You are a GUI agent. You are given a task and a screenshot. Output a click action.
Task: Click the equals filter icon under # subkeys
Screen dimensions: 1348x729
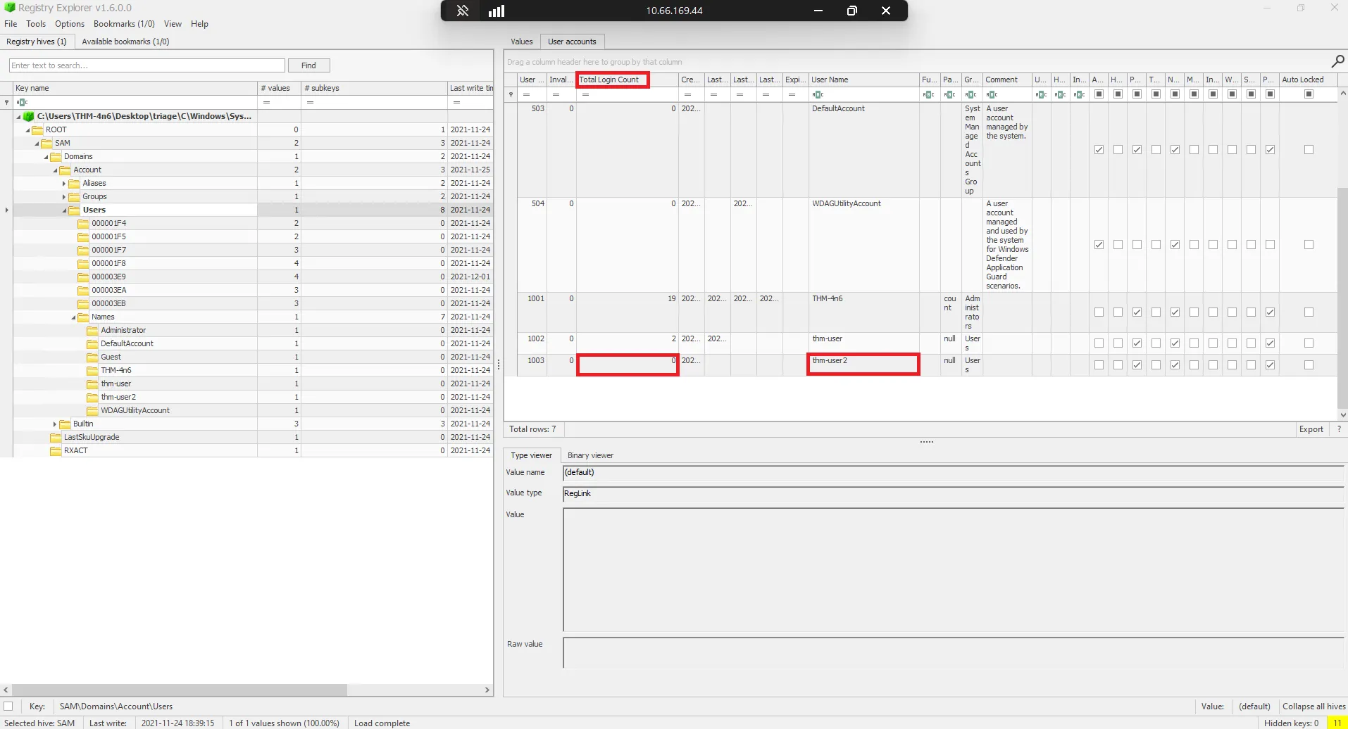(310, 102)
